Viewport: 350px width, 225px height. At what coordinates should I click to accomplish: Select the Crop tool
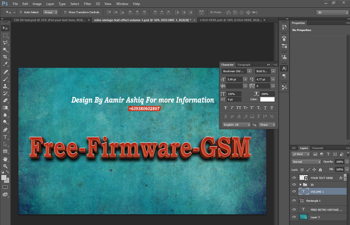tap(5, 57)
